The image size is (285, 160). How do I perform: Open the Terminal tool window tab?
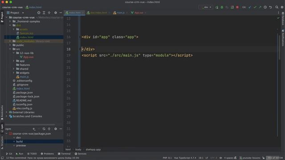pos(64,154)
